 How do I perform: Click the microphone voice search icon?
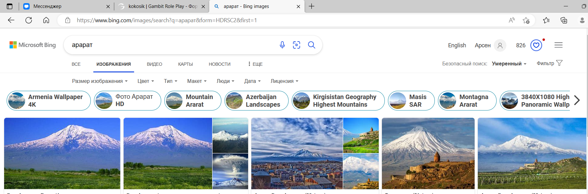pos(282,45)
